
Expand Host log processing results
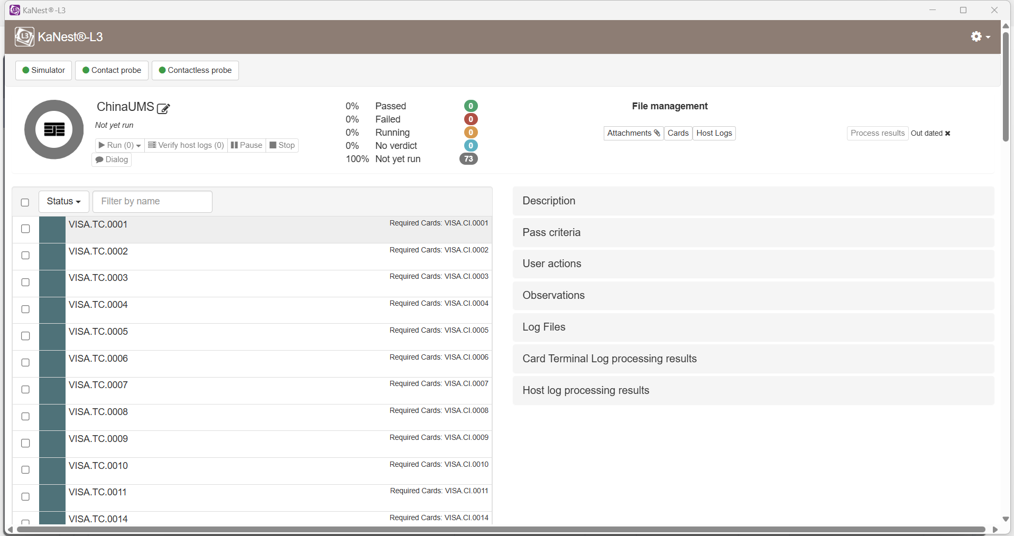753,390
